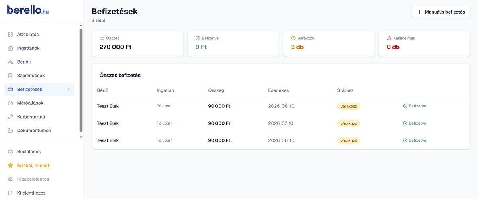Click the Értékelj minket star icon

[11, 166]
